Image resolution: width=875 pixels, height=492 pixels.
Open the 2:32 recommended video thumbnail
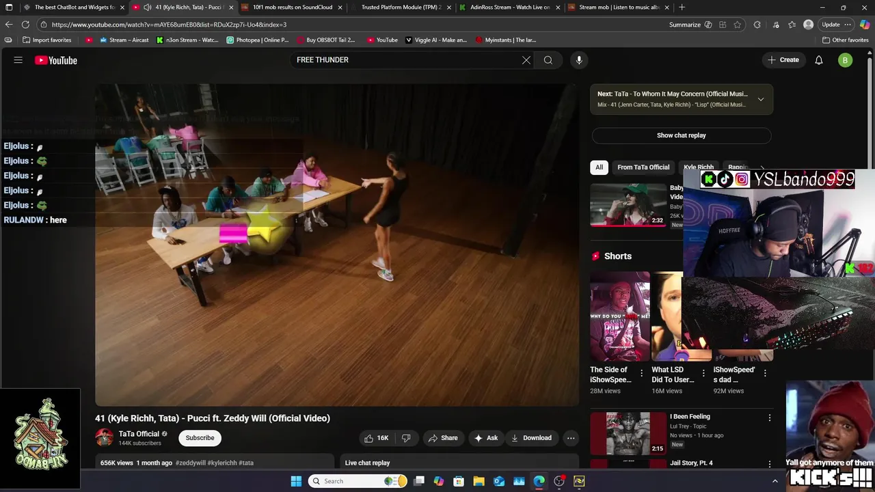[x=628, y=204]
